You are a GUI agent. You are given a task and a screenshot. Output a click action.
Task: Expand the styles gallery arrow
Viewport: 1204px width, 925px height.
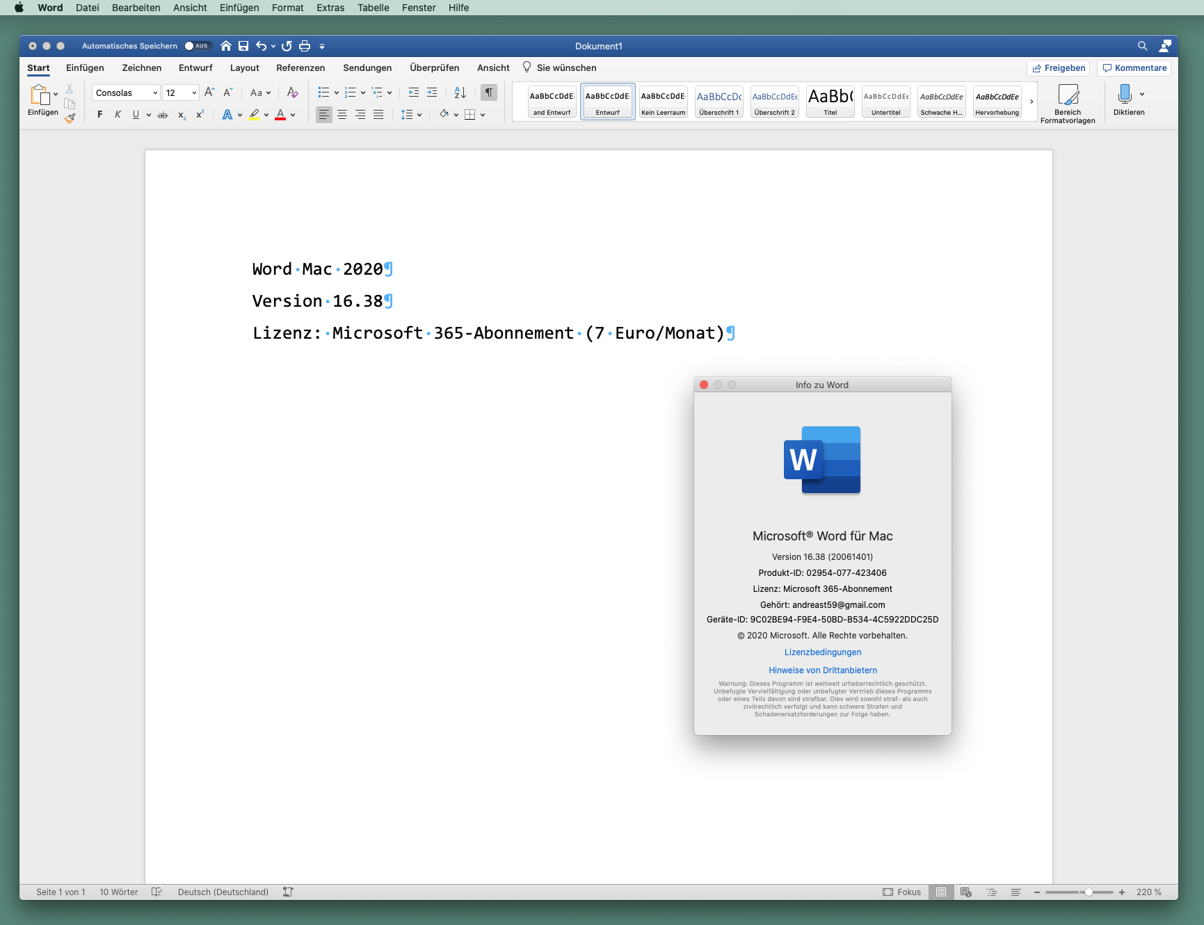[1032, 102]
